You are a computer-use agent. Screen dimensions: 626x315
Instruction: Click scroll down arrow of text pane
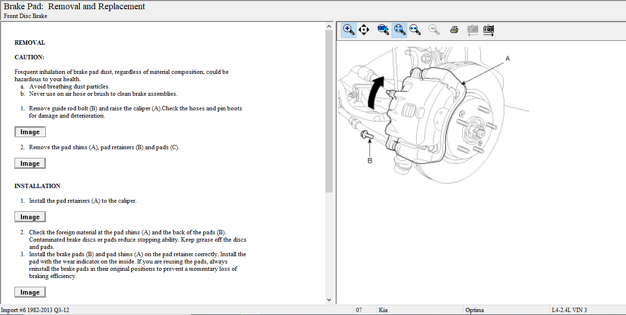pos(329,300)
